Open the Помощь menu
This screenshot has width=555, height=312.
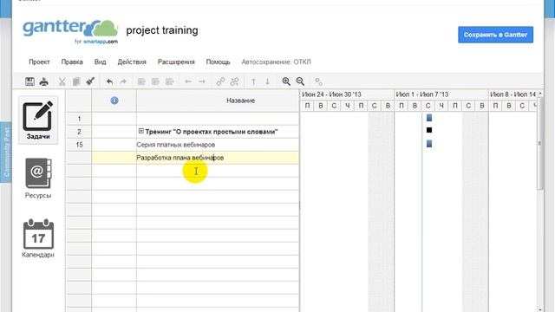(218, 62)
